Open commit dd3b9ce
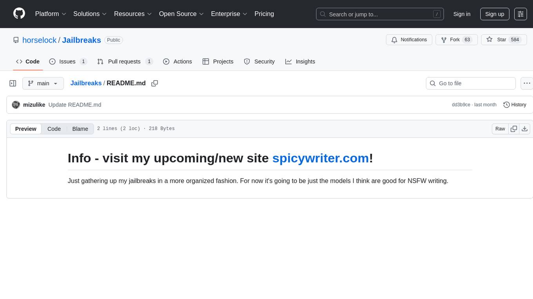 pyautogui.click(x=461, y=104)
